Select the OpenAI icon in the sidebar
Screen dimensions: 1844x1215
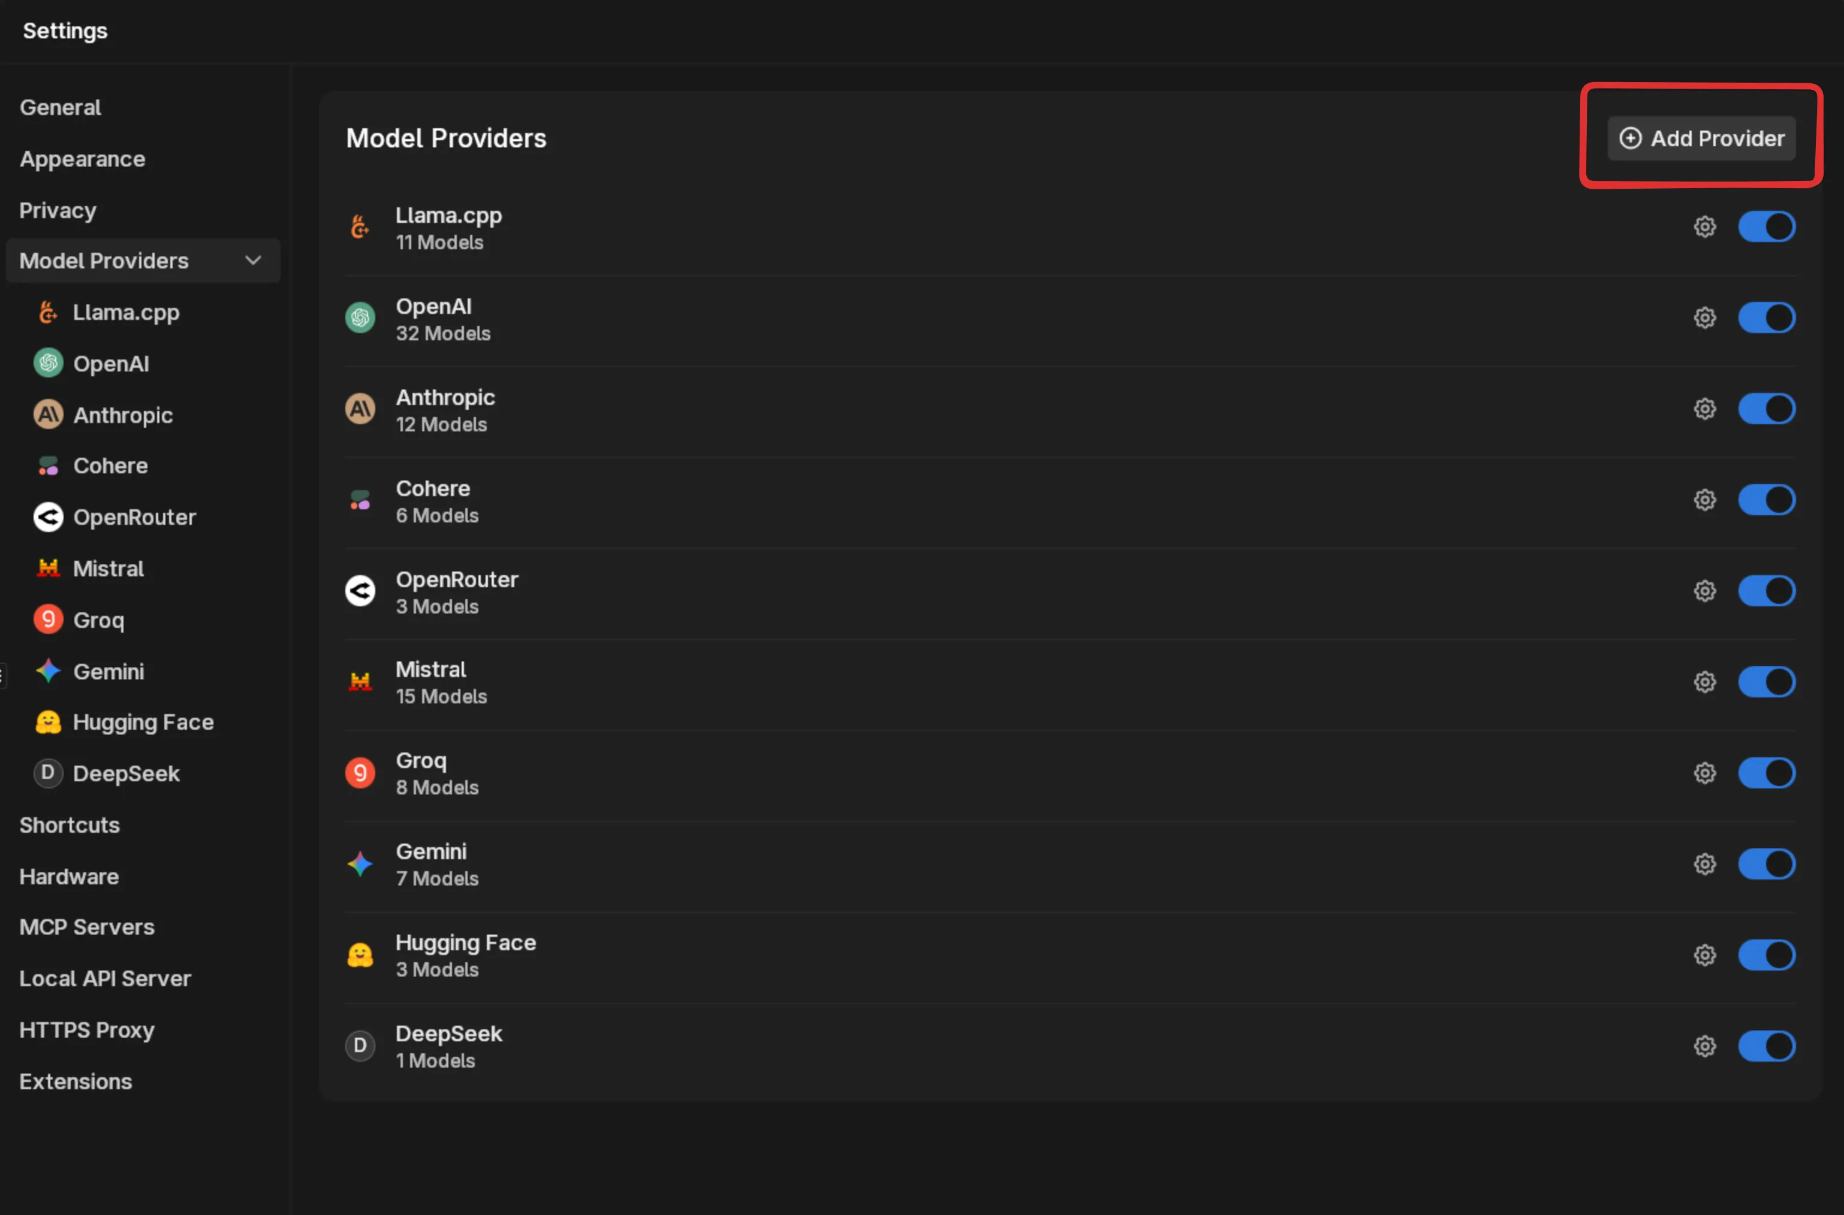48,364
